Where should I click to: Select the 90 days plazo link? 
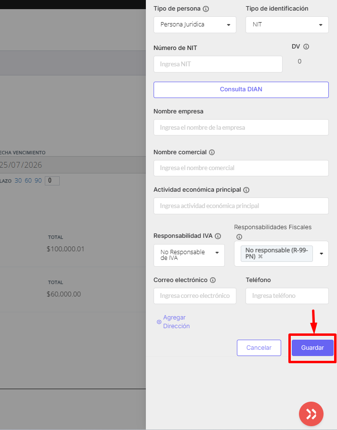click(x=38, y=181)
